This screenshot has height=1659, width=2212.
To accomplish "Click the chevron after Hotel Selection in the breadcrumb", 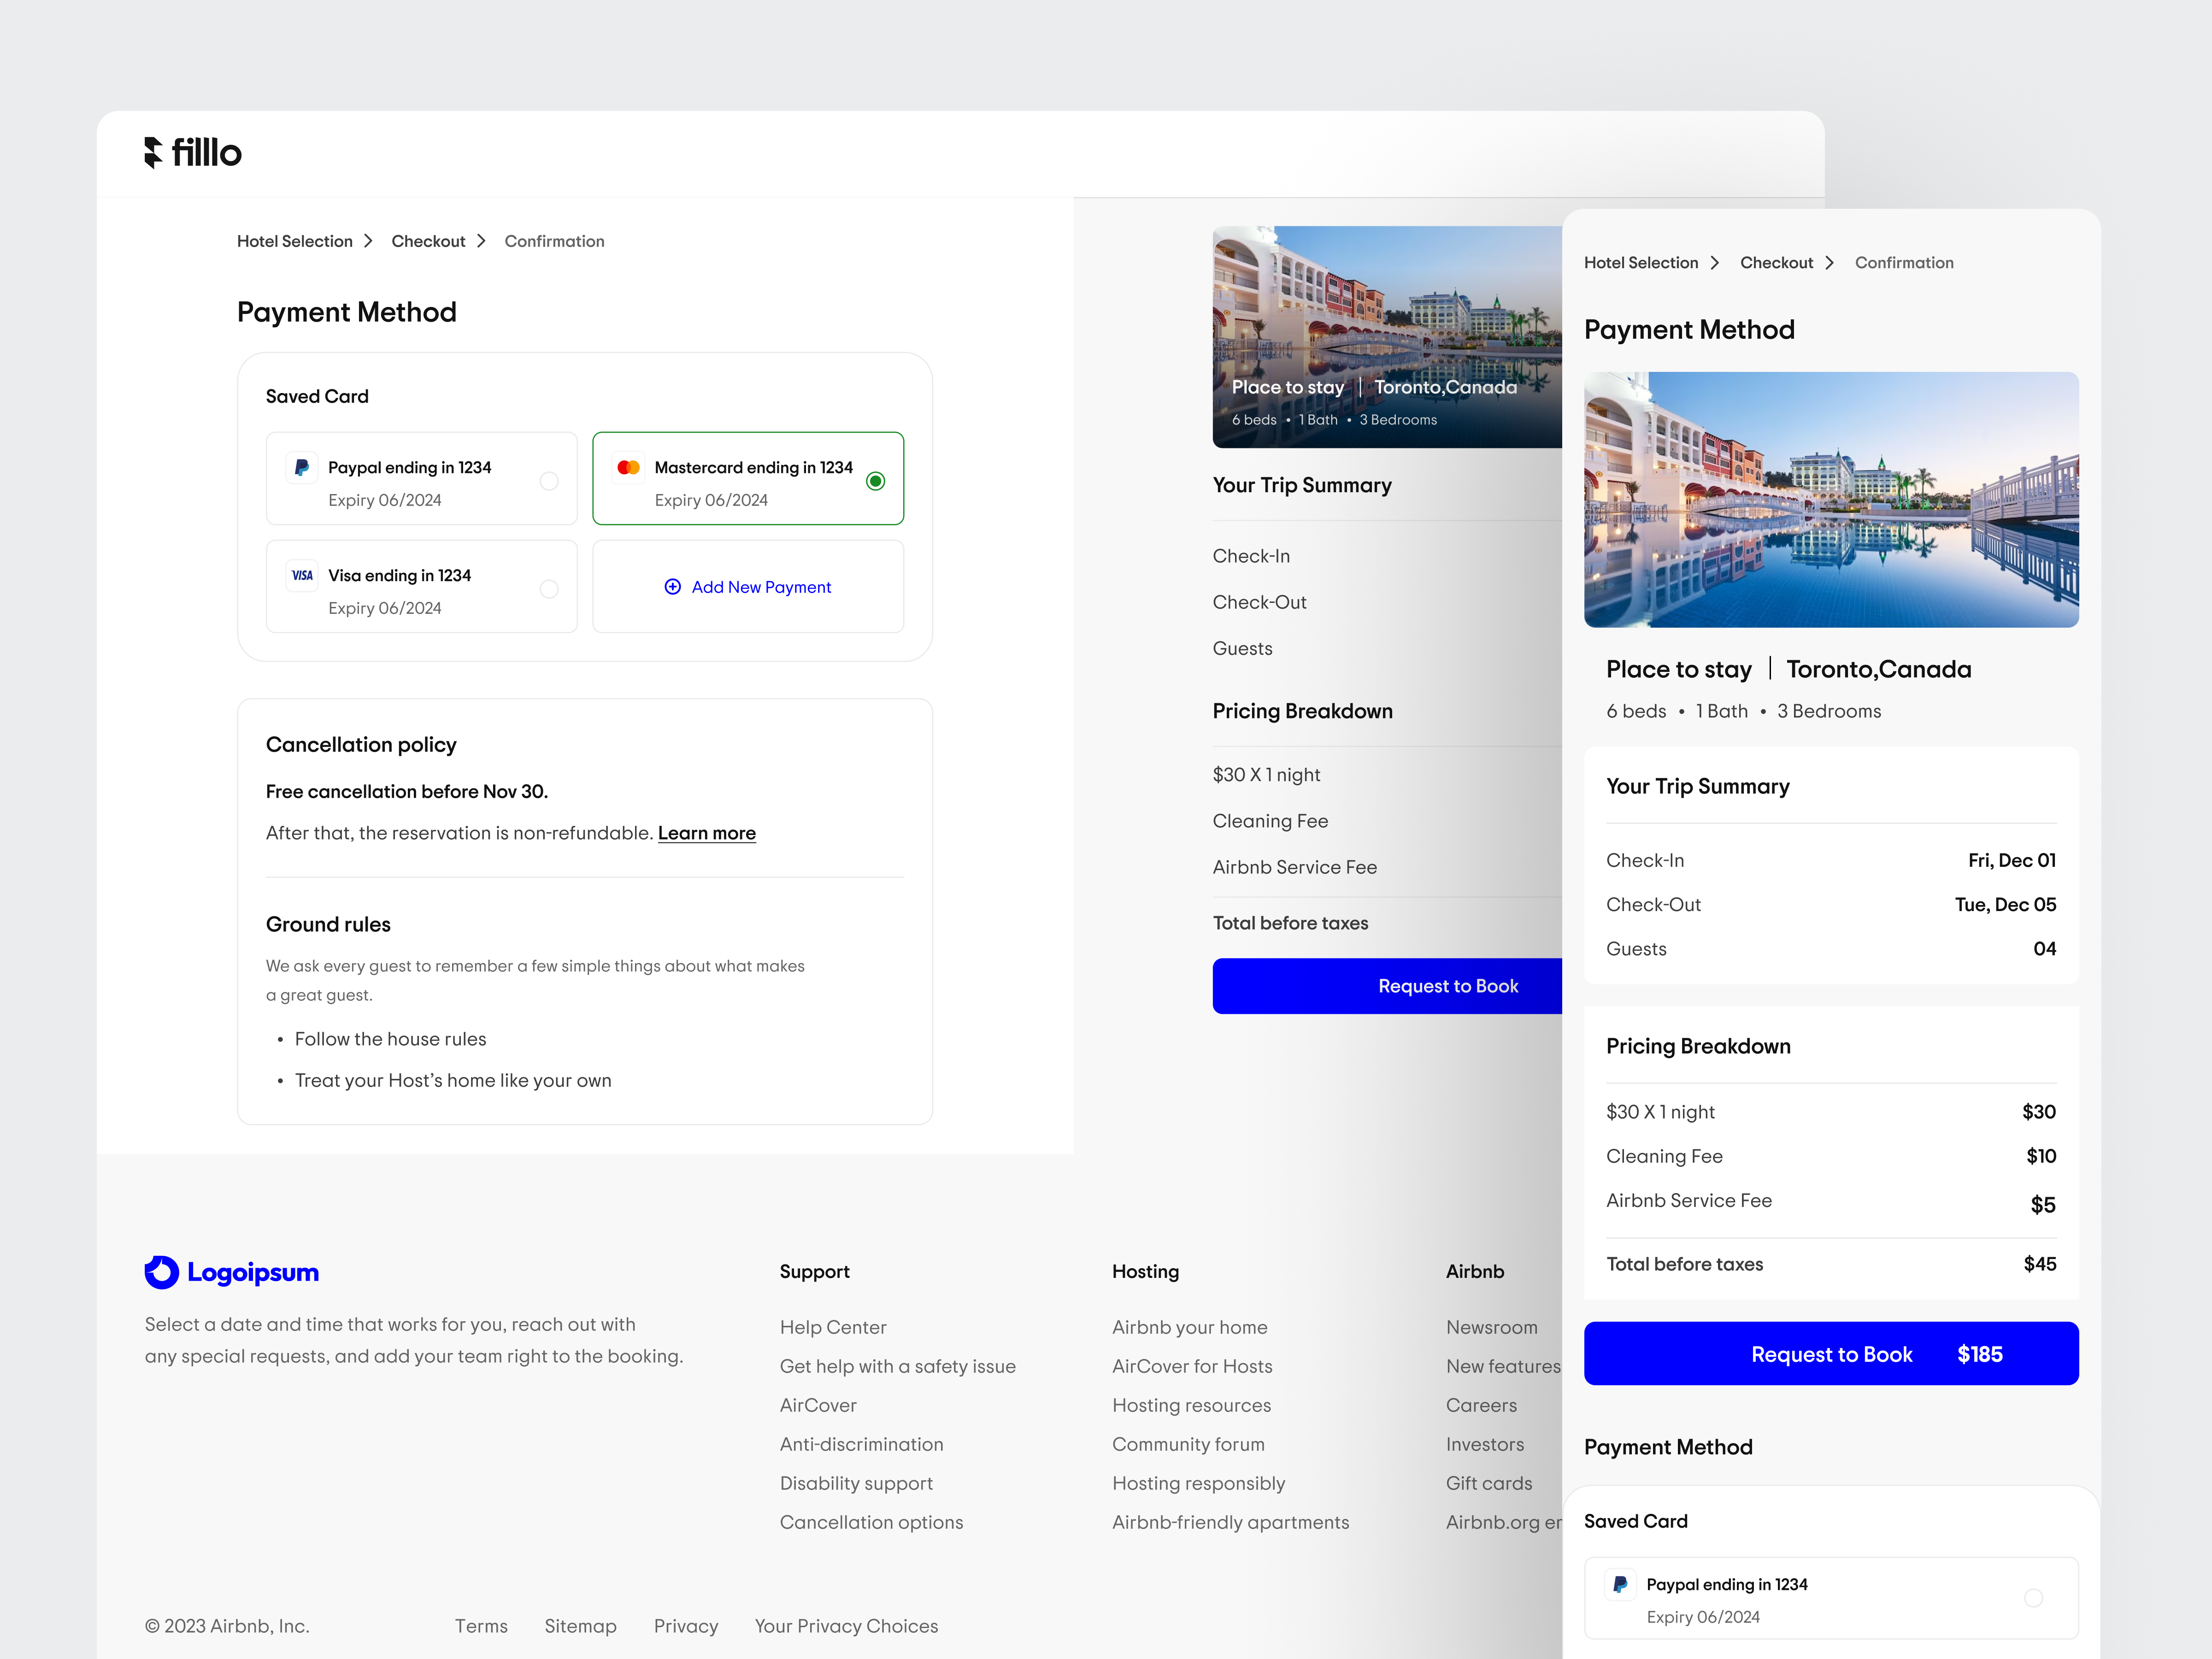I will 369,241.
